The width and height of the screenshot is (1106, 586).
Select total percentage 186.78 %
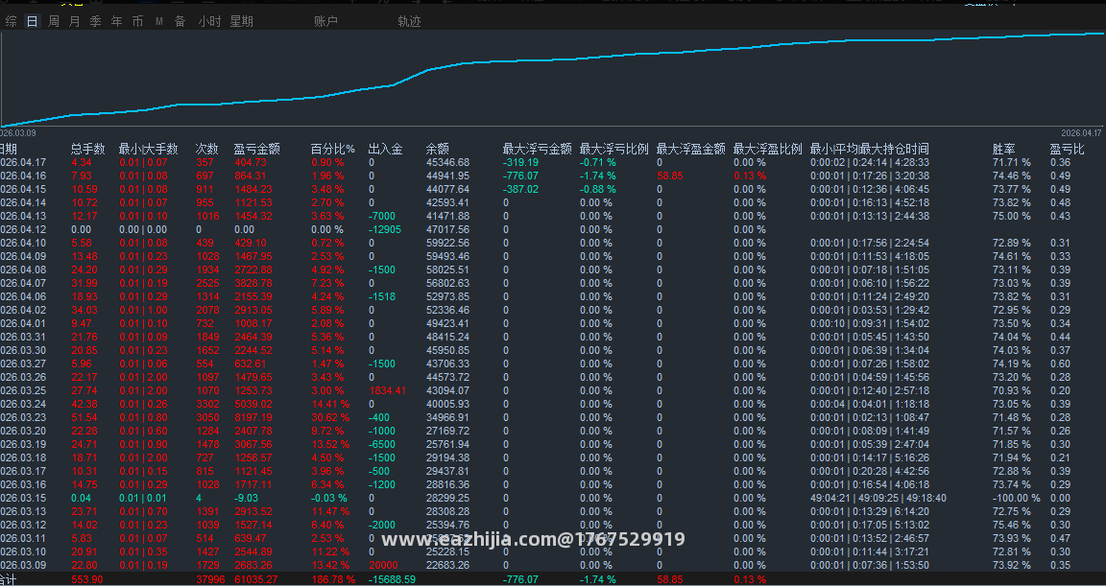333,579
